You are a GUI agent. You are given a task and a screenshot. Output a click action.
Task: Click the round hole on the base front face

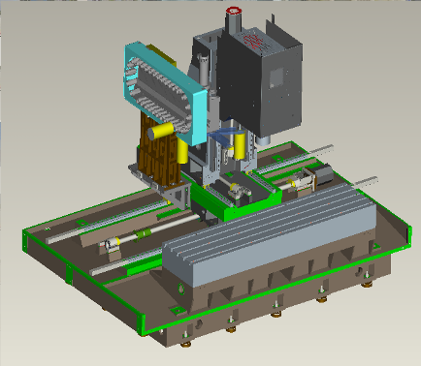click(181, 289)
